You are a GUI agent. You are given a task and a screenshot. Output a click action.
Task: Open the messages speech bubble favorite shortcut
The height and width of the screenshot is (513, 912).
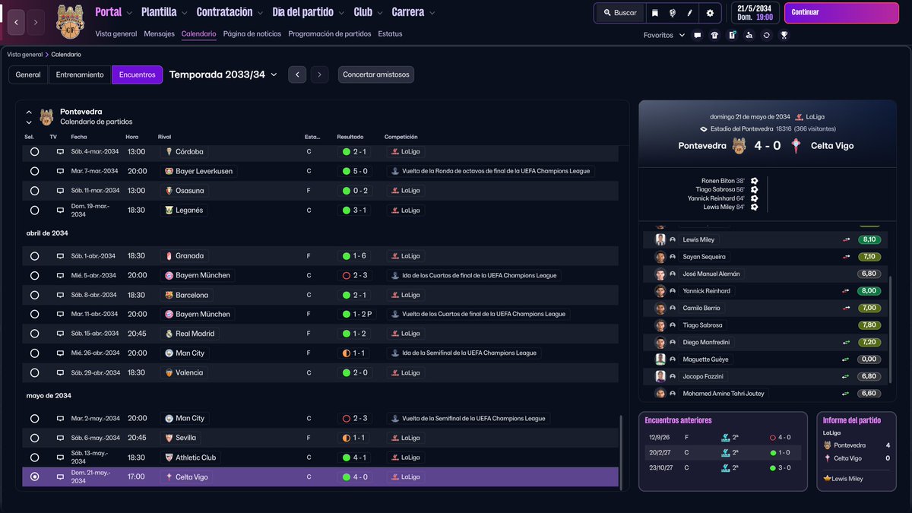[x=697, y=35]
